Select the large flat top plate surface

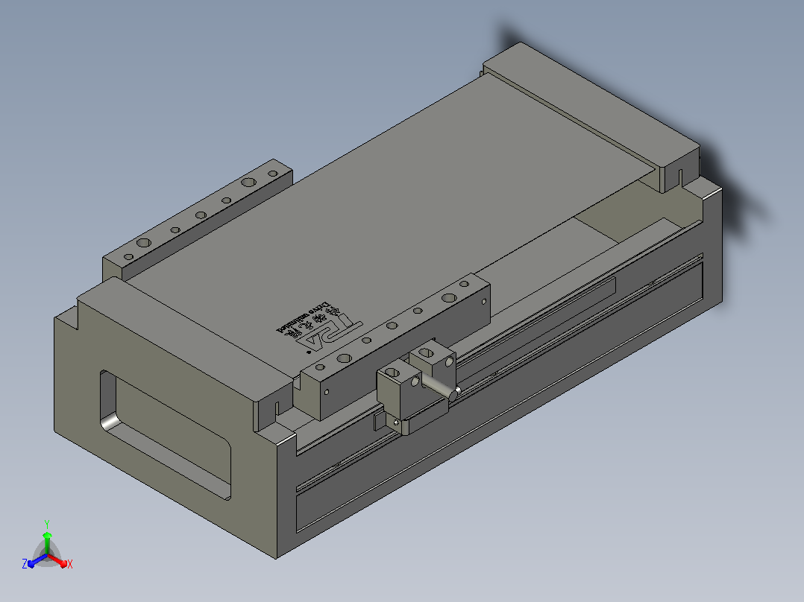pos(389,226)
